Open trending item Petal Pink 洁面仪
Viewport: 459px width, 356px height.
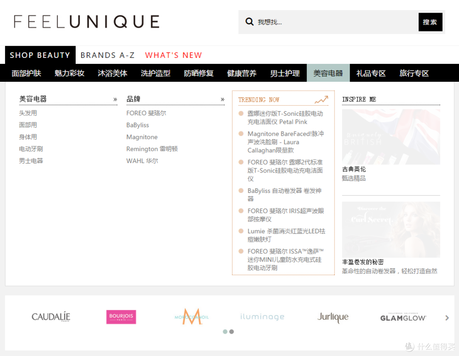click(x=286, y=118)
